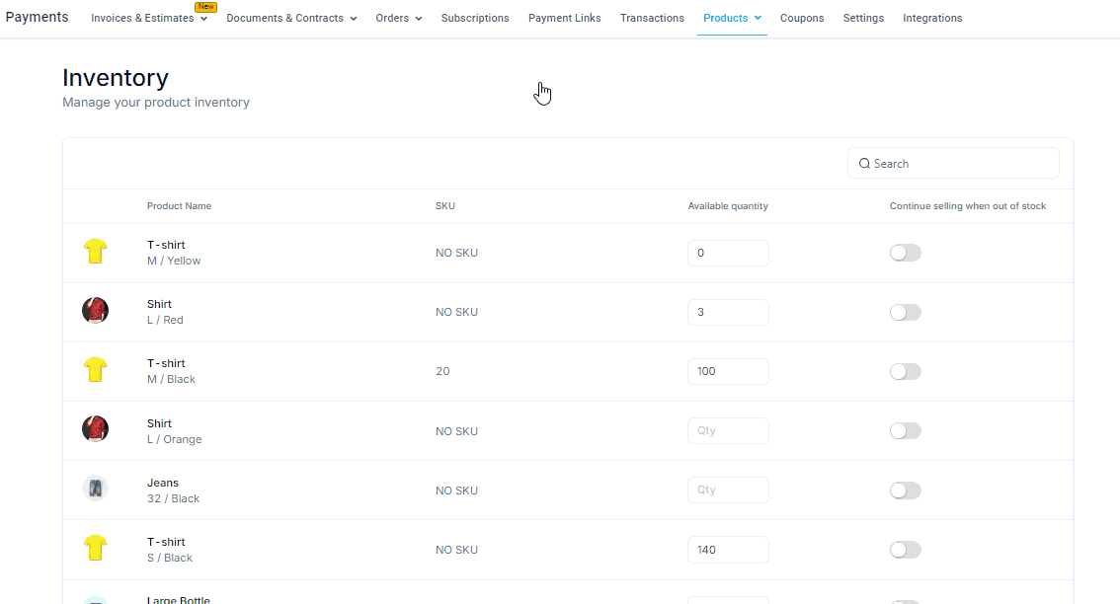Screen dimensions: 1120x604
Task: Open the Subscriptions tab
Action: click(475, 19)
